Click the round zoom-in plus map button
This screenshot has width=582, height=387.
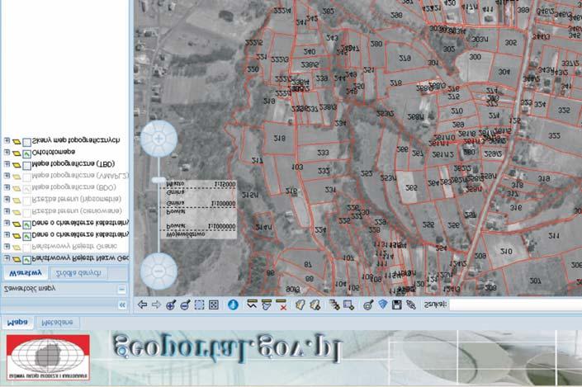pyautogui.click(x=159, y=139)
